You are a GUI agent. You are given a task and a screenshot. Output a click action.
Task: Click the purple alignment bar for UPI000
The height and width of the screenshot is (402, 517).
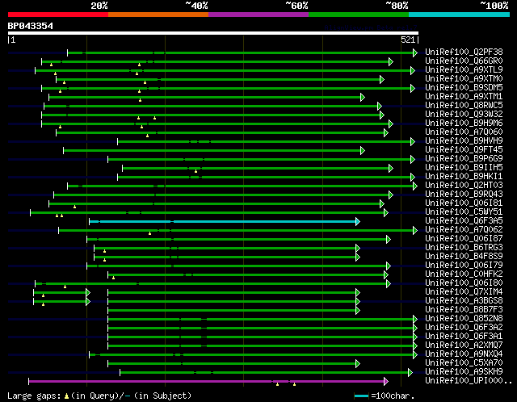coord(207,382)
